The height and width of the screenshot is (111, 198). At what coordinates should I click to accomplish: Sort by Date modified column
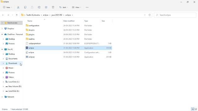pos(69,21)
